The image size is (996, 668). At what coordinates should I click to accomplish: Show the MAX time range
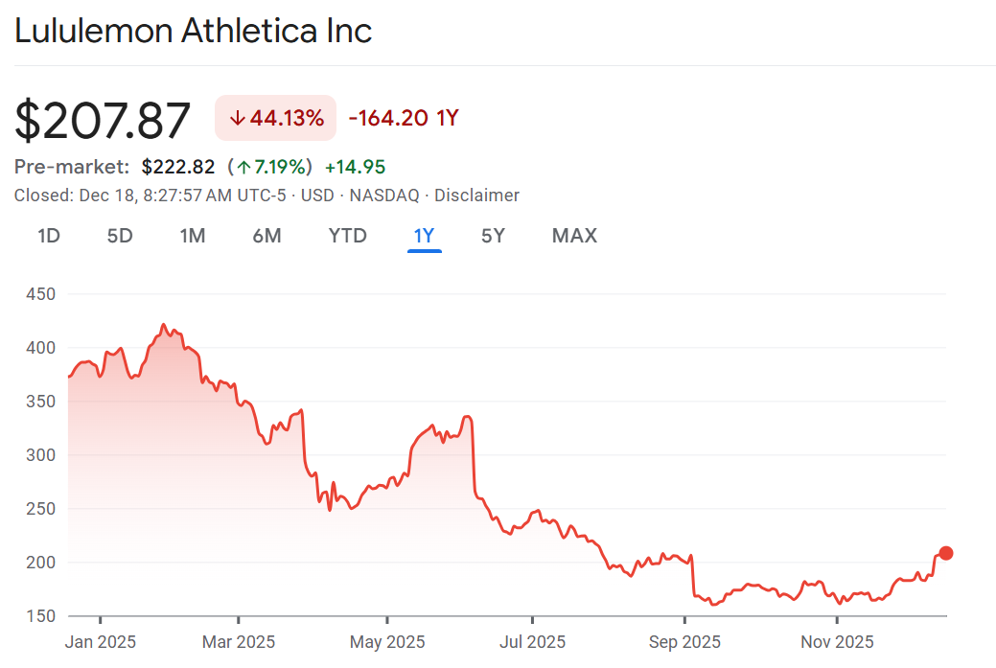pyautogui.click(x=574, y=236)
